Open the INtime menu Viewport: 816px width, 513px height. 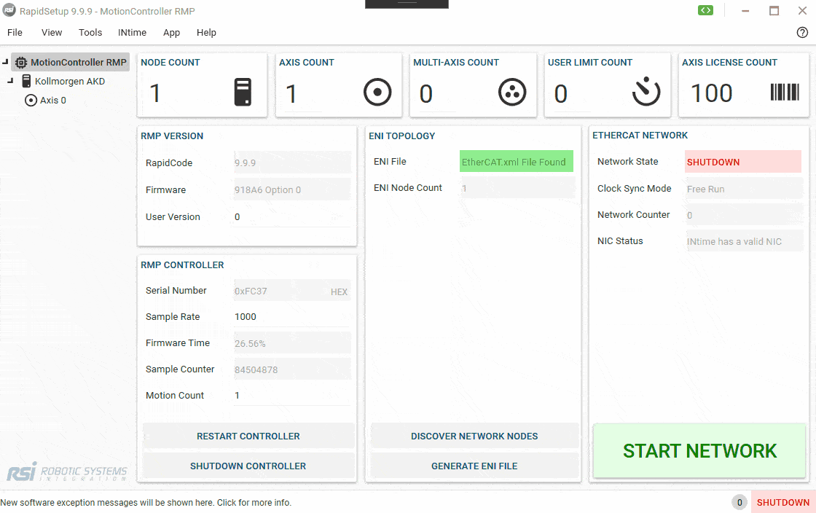[x=132, y=32]
